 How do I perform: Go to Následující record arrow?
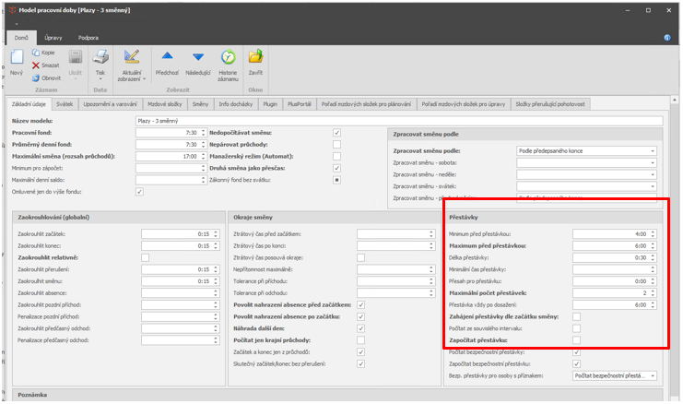tap(198, 56)
